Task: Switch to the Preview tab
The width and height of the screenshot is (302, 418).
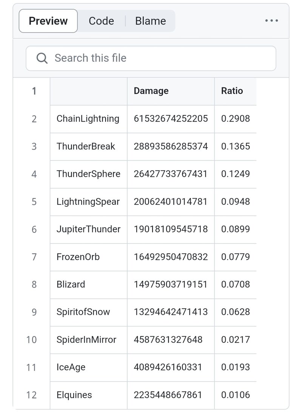Action: tap(48, 21)
